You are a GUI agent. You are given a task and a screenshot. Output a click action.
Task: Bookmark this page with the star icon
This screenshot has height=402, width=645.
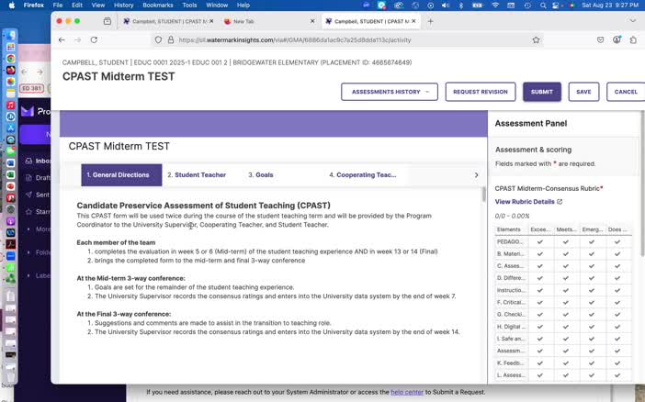pos(536,39)
